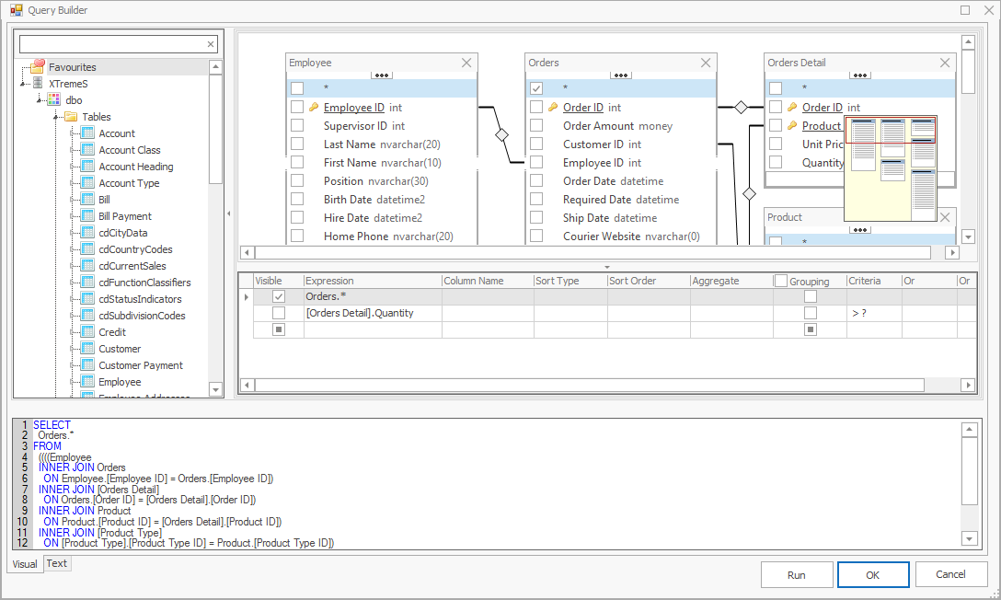Toggle the Grouping header checkbox
This screenshot has height=600, width=1001.
click(781, 281)
